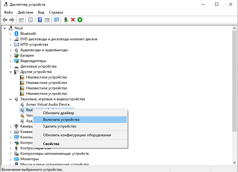The image size is (238, 172).
Task: Collapse the Другие устройства category
Action: click(x=10, y=72)
